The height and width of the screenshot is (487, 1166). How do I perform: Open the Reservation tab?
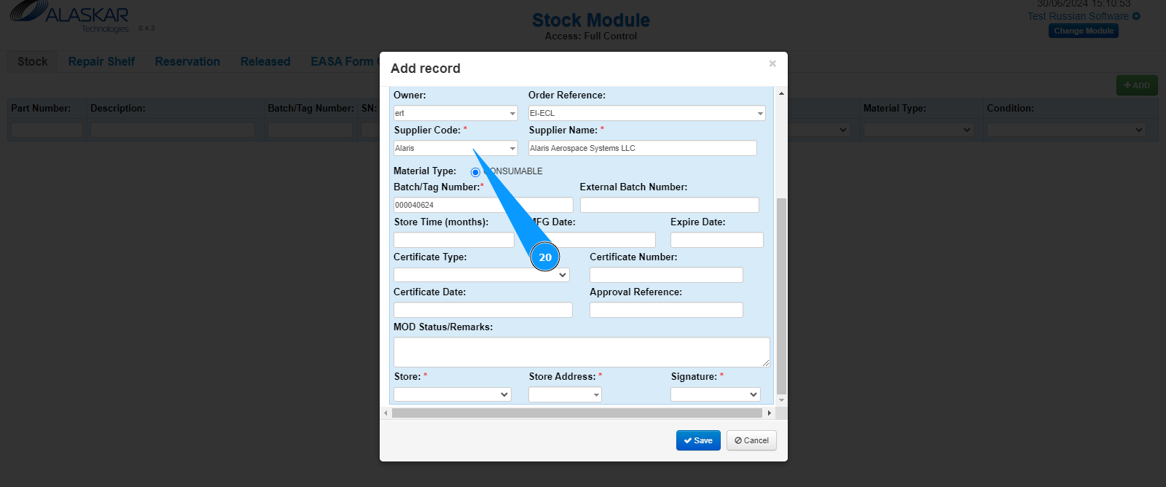187,62
